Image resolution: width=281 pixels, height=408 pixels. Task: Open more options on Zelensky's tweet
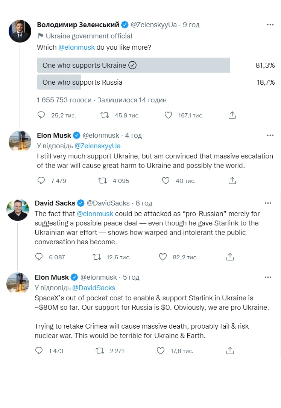270,24
